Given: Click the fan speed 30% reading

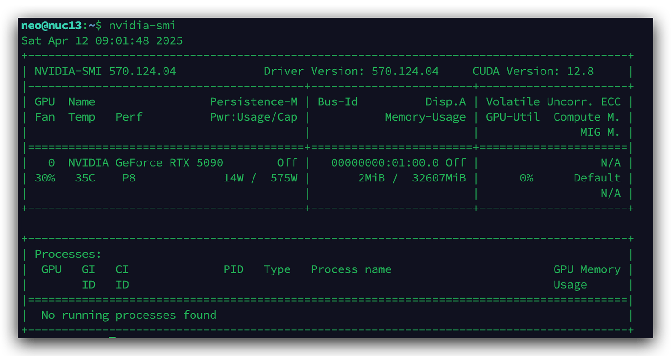Looking at the screenshot, I should (x=45, y=178).
